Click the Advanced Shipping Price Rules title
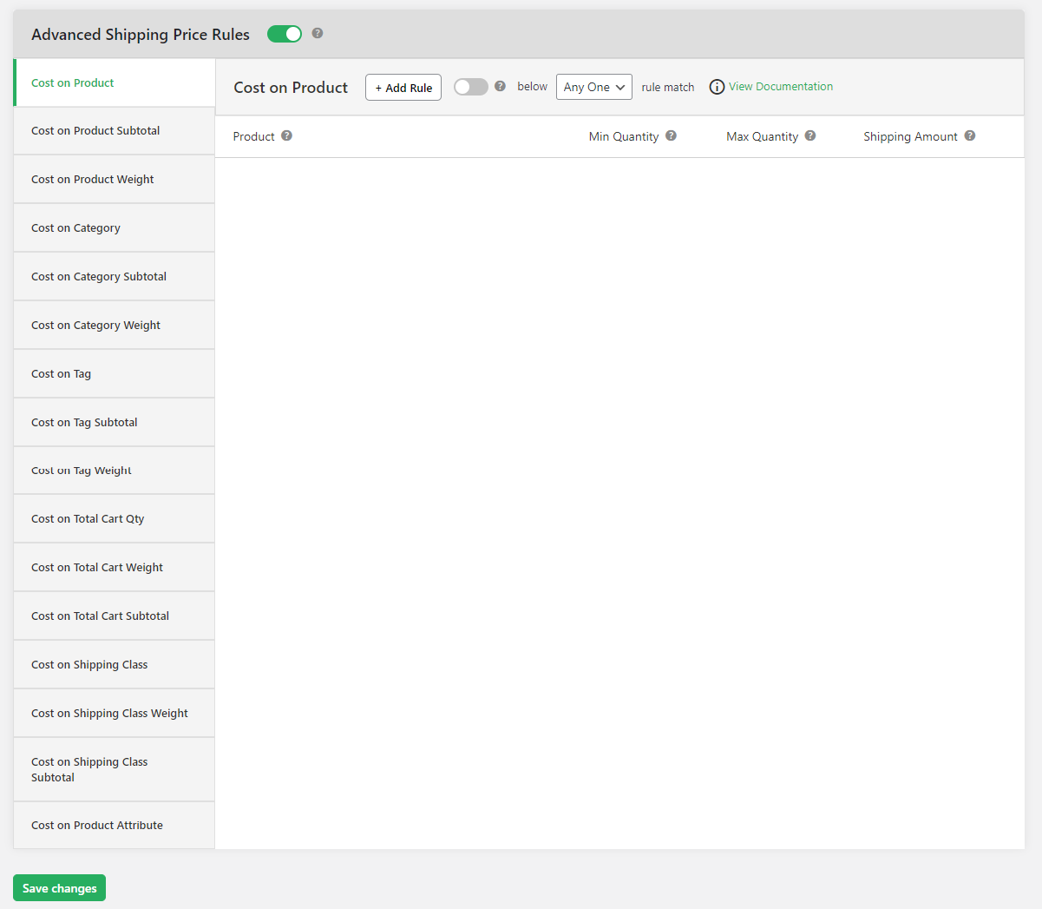 tap(141, 35)
